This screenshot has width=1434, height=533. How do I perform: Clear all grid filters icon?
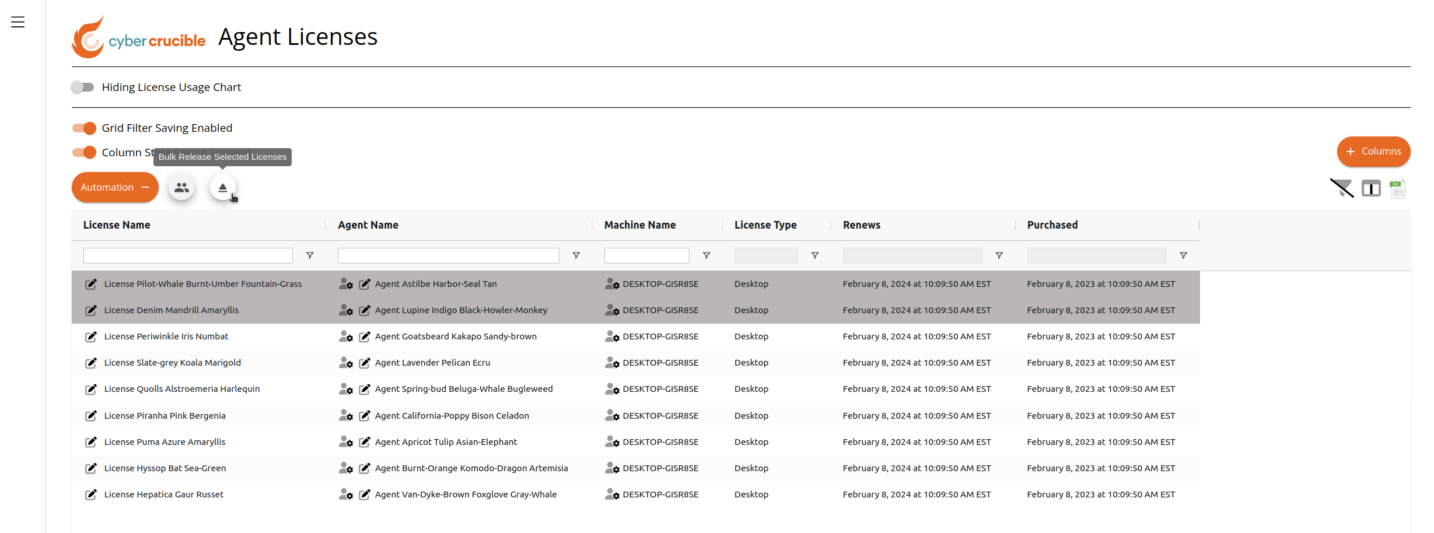(1342, 188)
